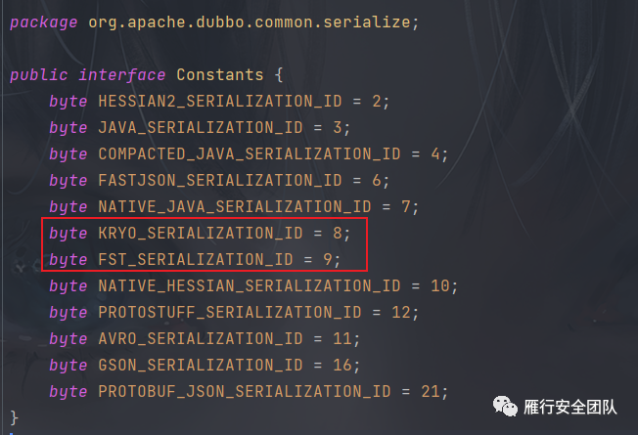Click the interface keyword
The height and width of the screenshot is (435, 638).
click(122, 75)
